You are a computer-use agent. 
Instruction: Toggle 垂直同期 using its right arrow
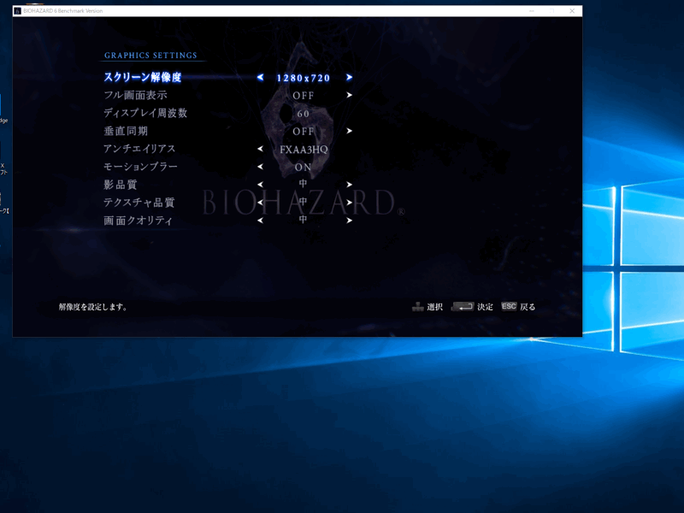click(x=349, y=132)
